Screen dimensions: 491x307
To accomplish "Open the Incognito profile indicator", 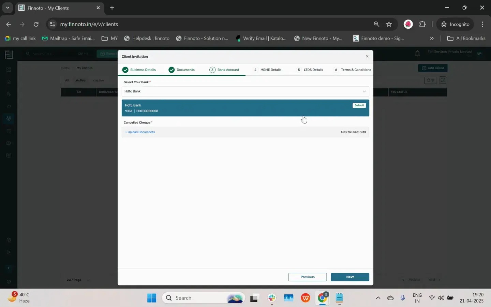I will [x=455, y=24].
